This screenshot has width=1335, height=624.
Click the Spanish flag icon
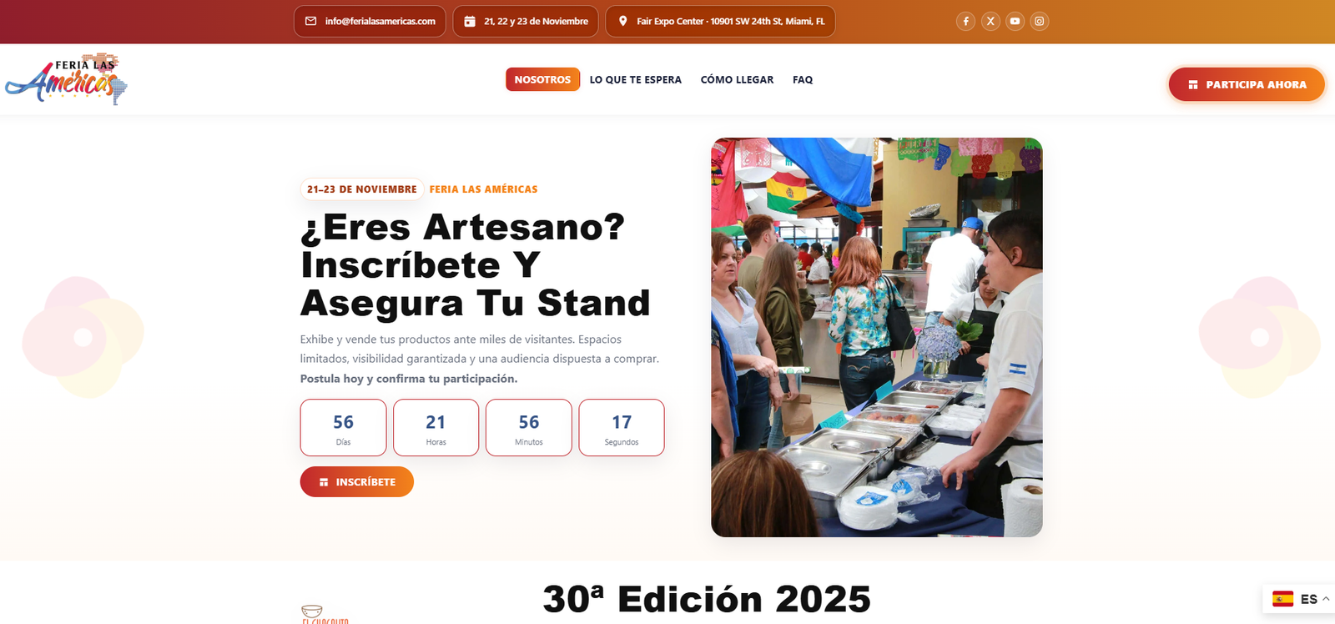click(1282, 599)
